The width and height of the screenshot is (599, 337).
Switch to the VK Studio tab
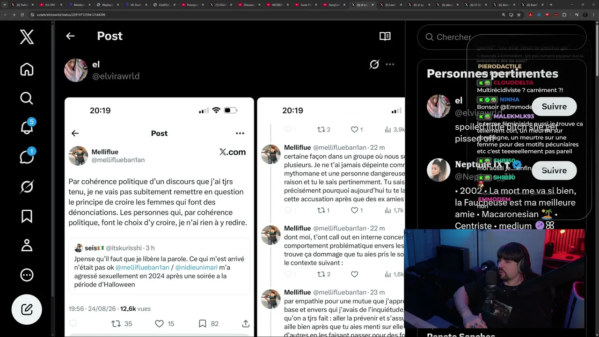pos(136,5)
